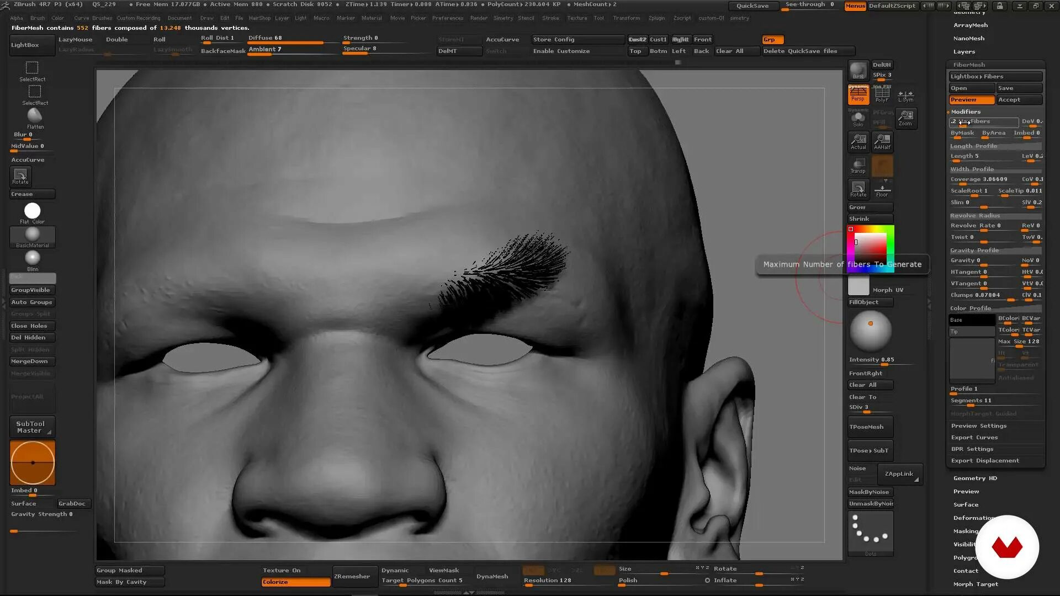Click the ZAppLink plugin icon
Viewport: 1060px width, 596px height.
coord(898,473)
